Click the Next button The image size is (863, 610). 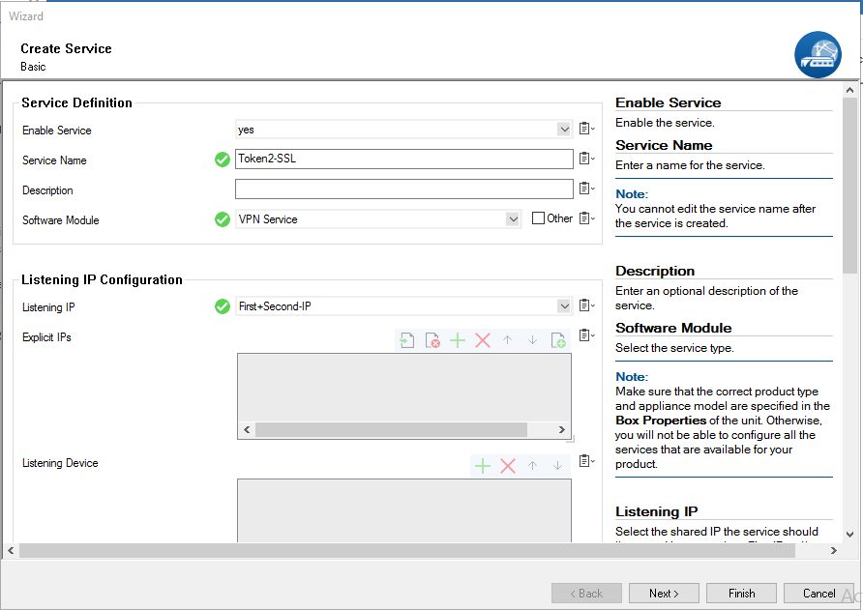[x=664, y=594]
